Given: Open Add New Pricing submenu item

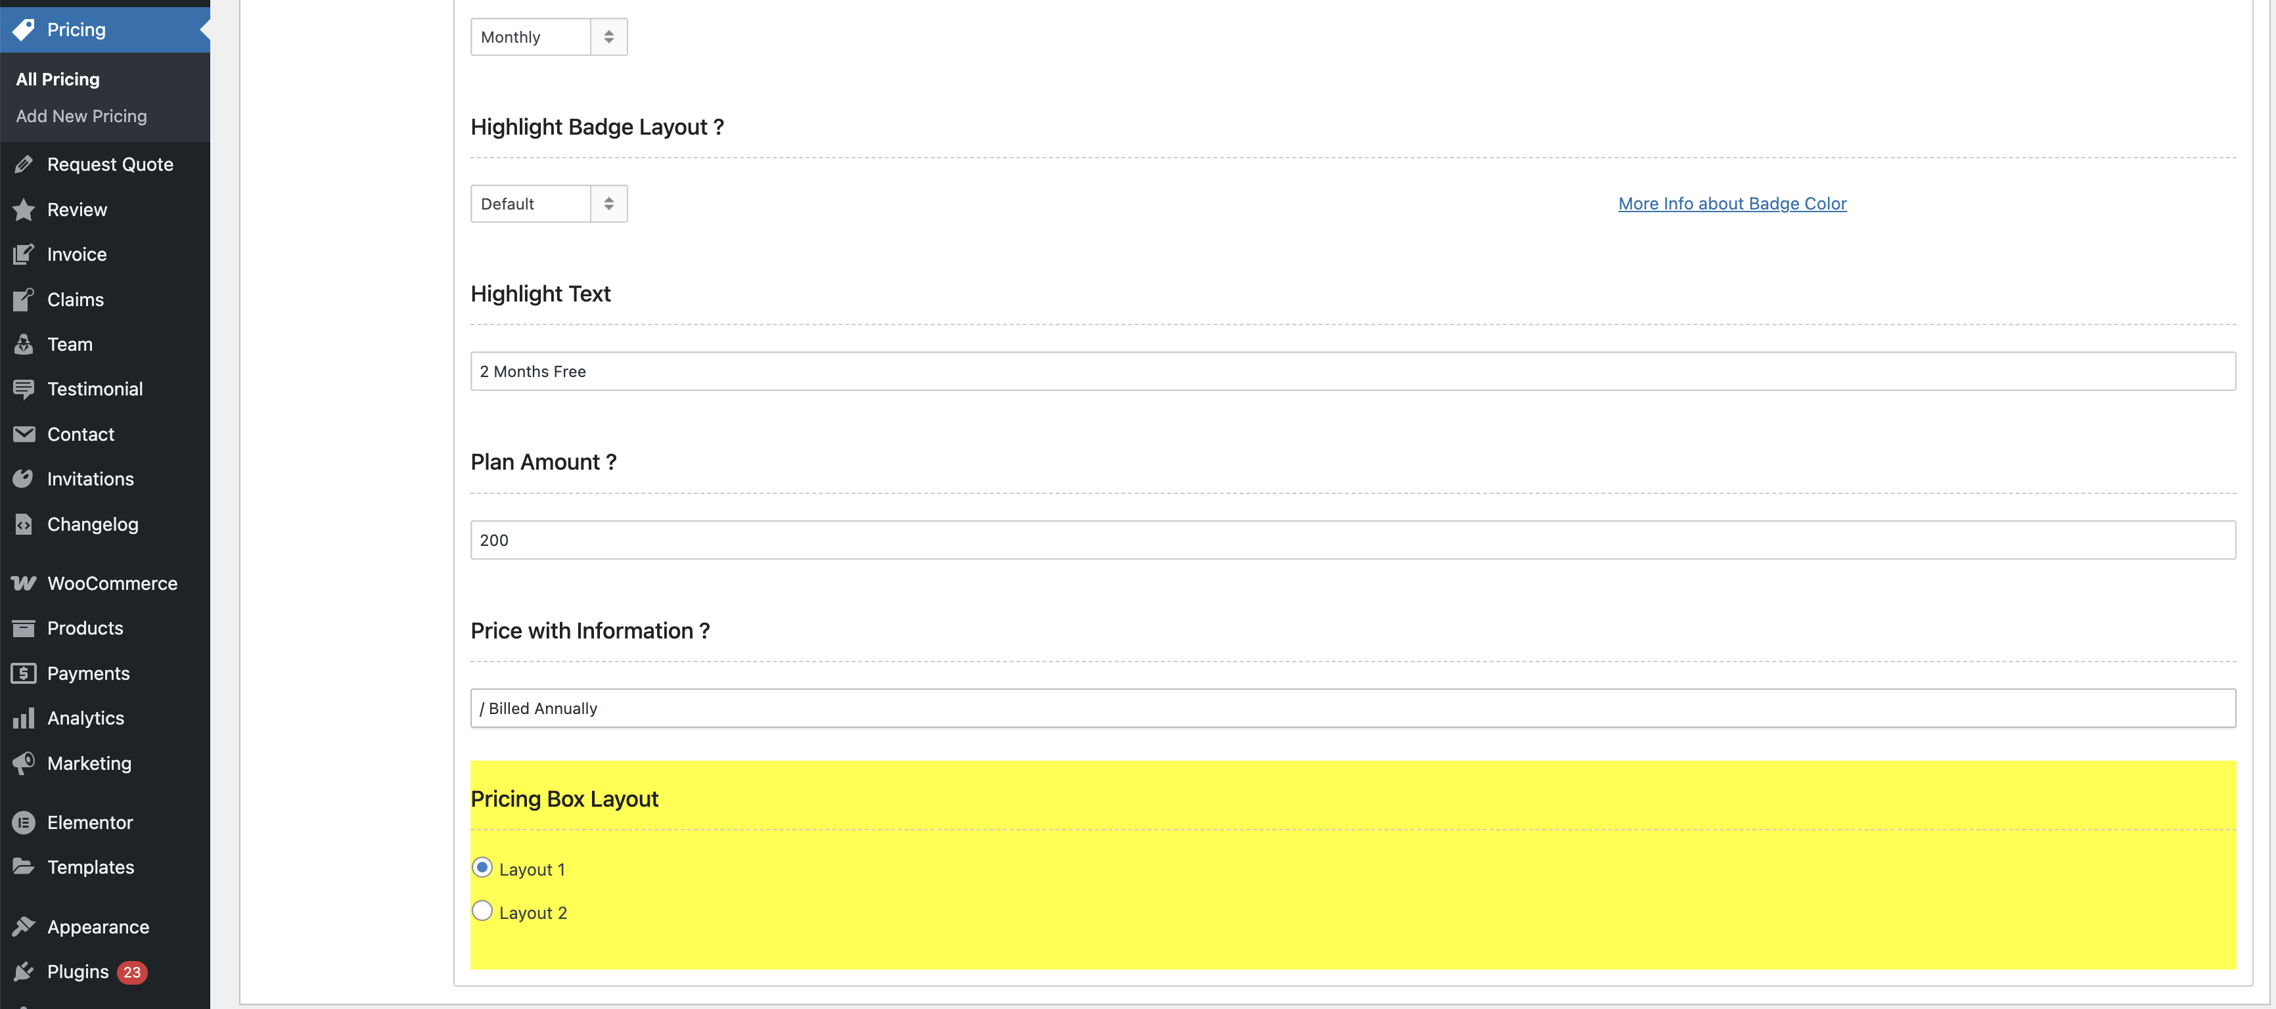Looking at the screenshot, I should (81, 116).
